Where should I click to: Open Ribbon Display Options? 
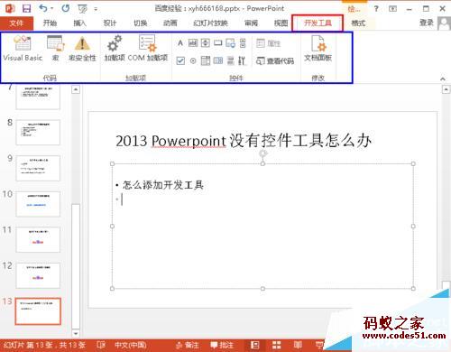392,9
